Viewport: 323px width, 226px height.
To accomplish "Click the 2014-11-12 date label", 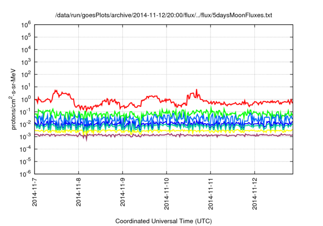I will pos(254,194).
